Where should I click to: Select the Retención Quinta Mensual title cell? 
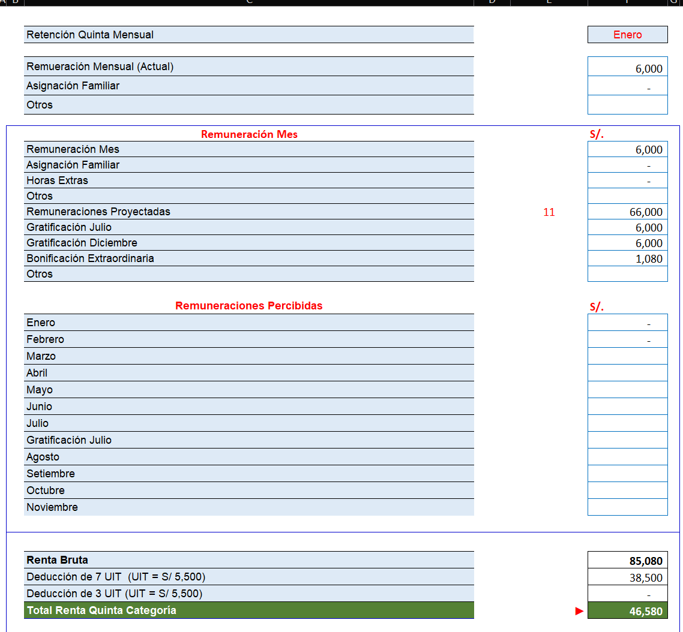point(248,35)
